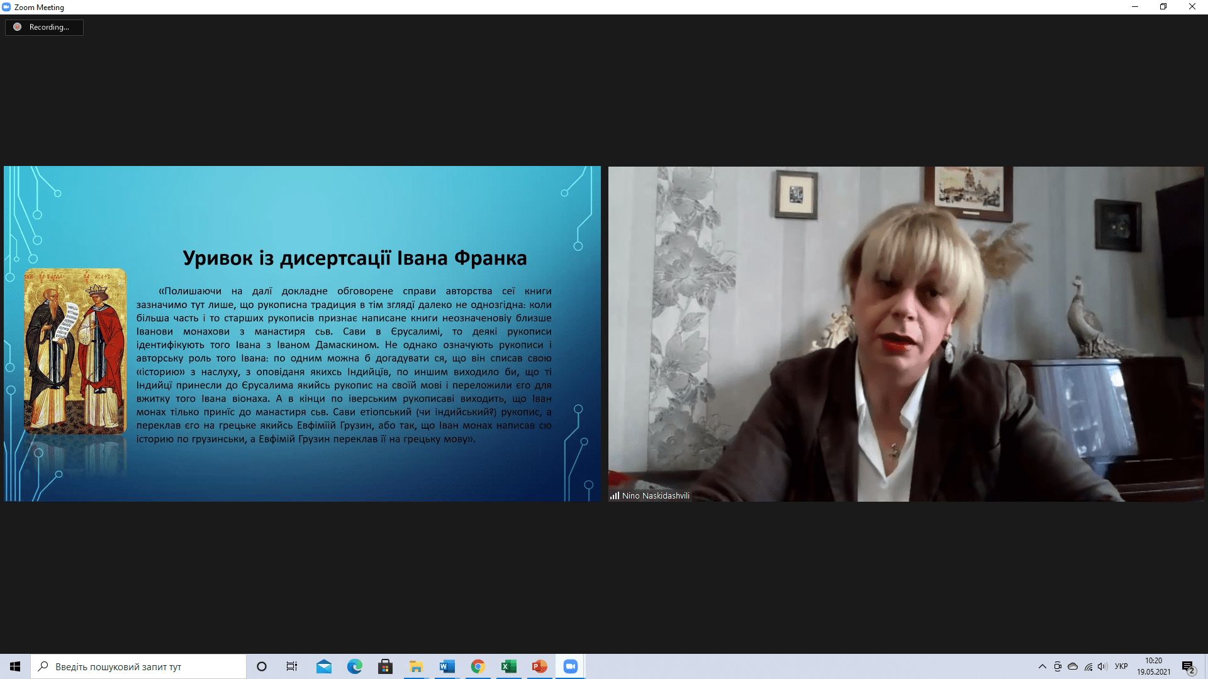Switch to Word in the taskbar
Image resolution: width=1208 pixels, height=679 pixels.
point(447,666)
